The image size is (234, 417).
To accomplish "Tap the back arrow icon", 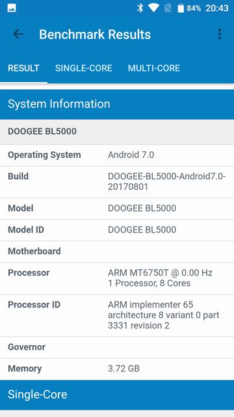I will coord(18,34).
